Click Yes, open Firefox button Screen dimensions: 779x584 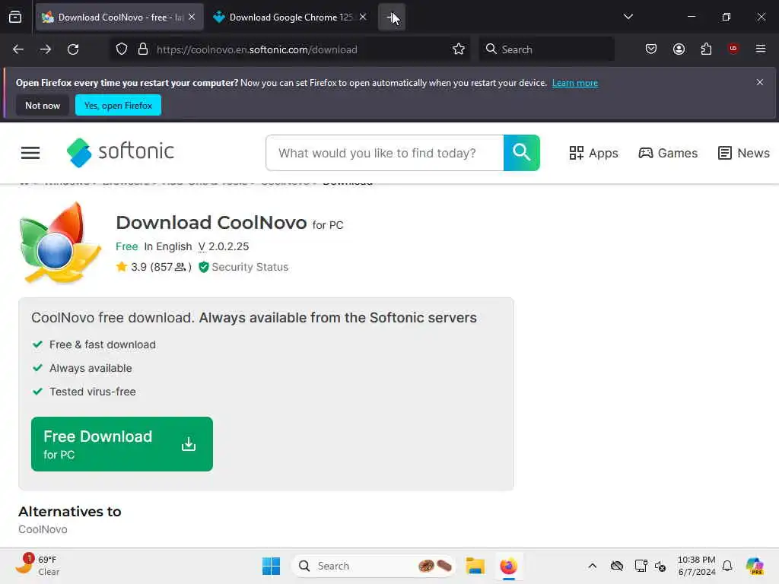tap(118, 105)
